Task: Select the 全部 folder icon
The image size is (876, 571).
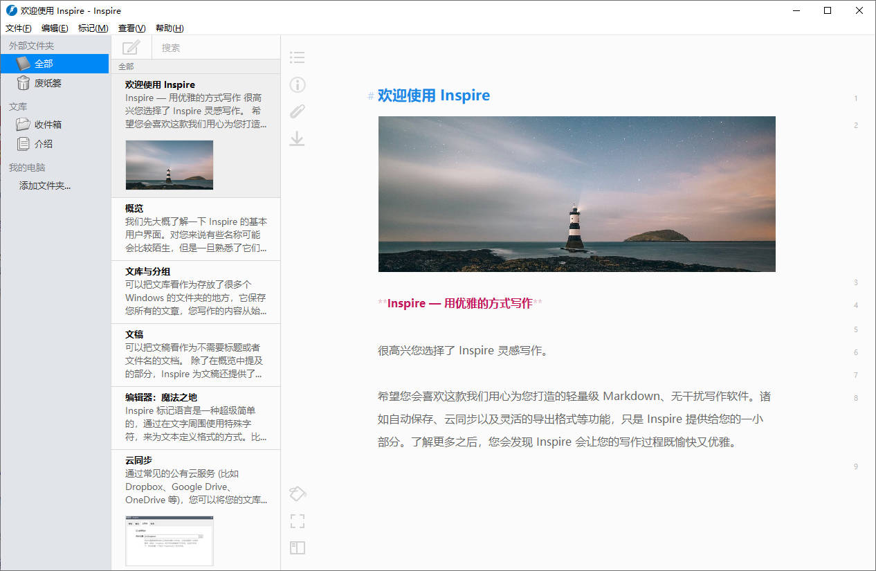Action: coord(24,64)
